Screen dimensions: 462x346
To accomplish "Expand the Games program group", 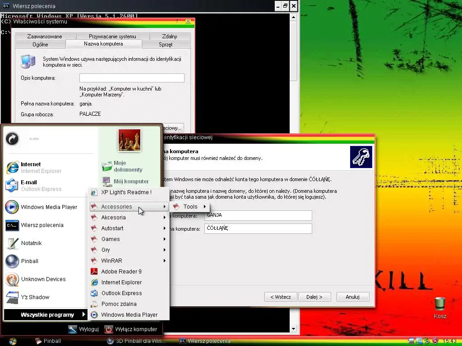I will point(129,239).
